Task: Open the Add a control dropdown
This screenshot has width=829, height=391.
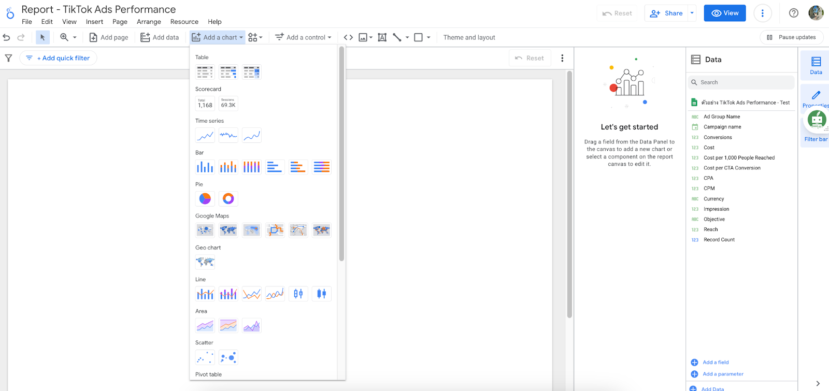Action: 303,37
